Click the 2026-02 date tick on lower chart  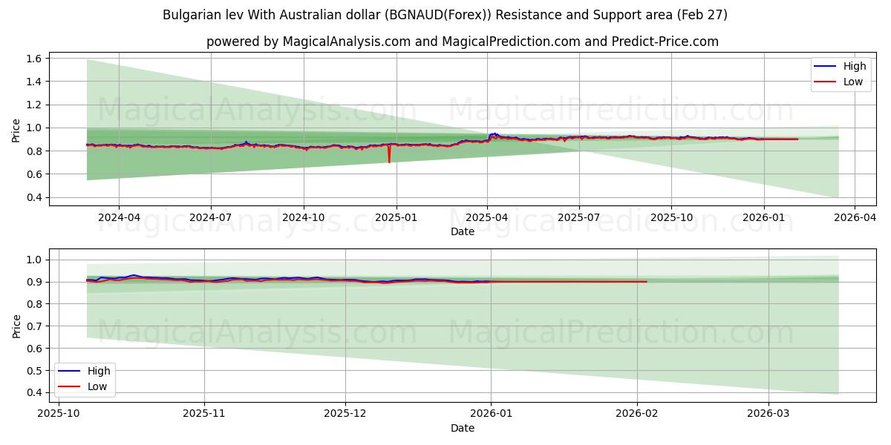[x=637, y=414]
